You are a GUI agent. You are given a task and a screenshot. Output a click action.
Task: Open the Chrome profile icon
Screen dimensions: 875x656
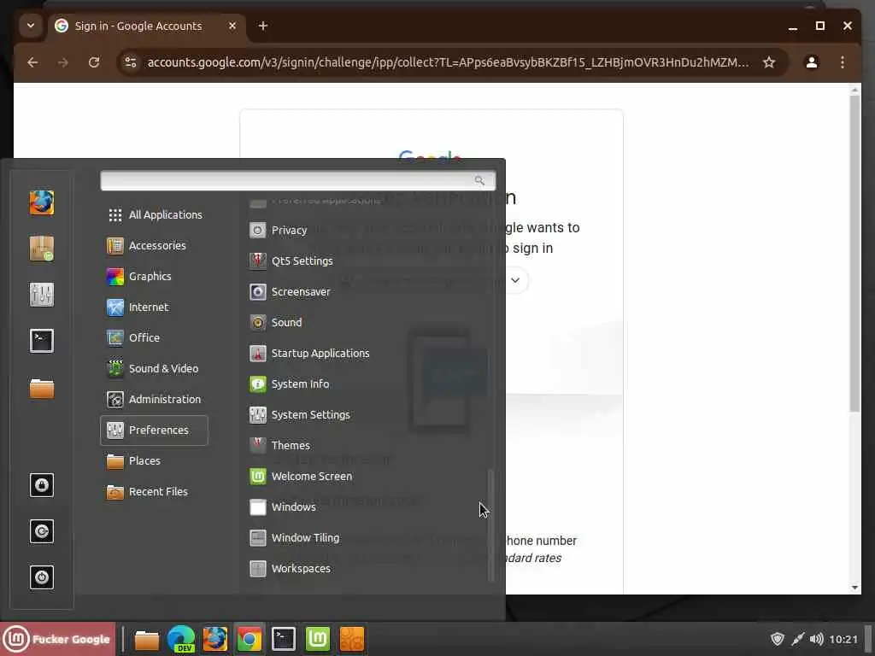[812, 62]
